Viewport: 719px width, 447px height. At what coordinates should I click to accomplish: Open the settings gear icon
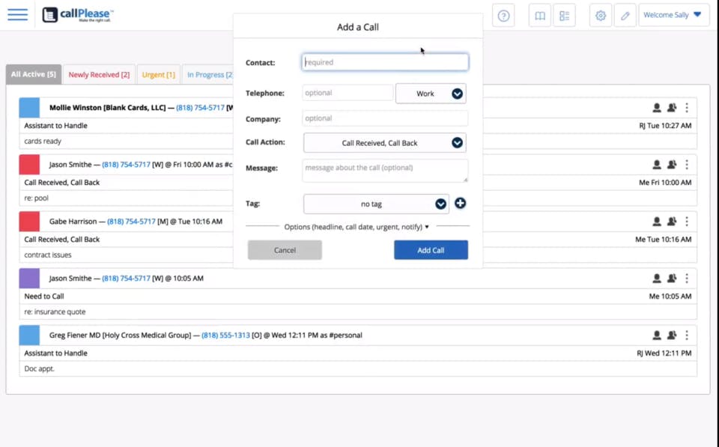point(601,15)
